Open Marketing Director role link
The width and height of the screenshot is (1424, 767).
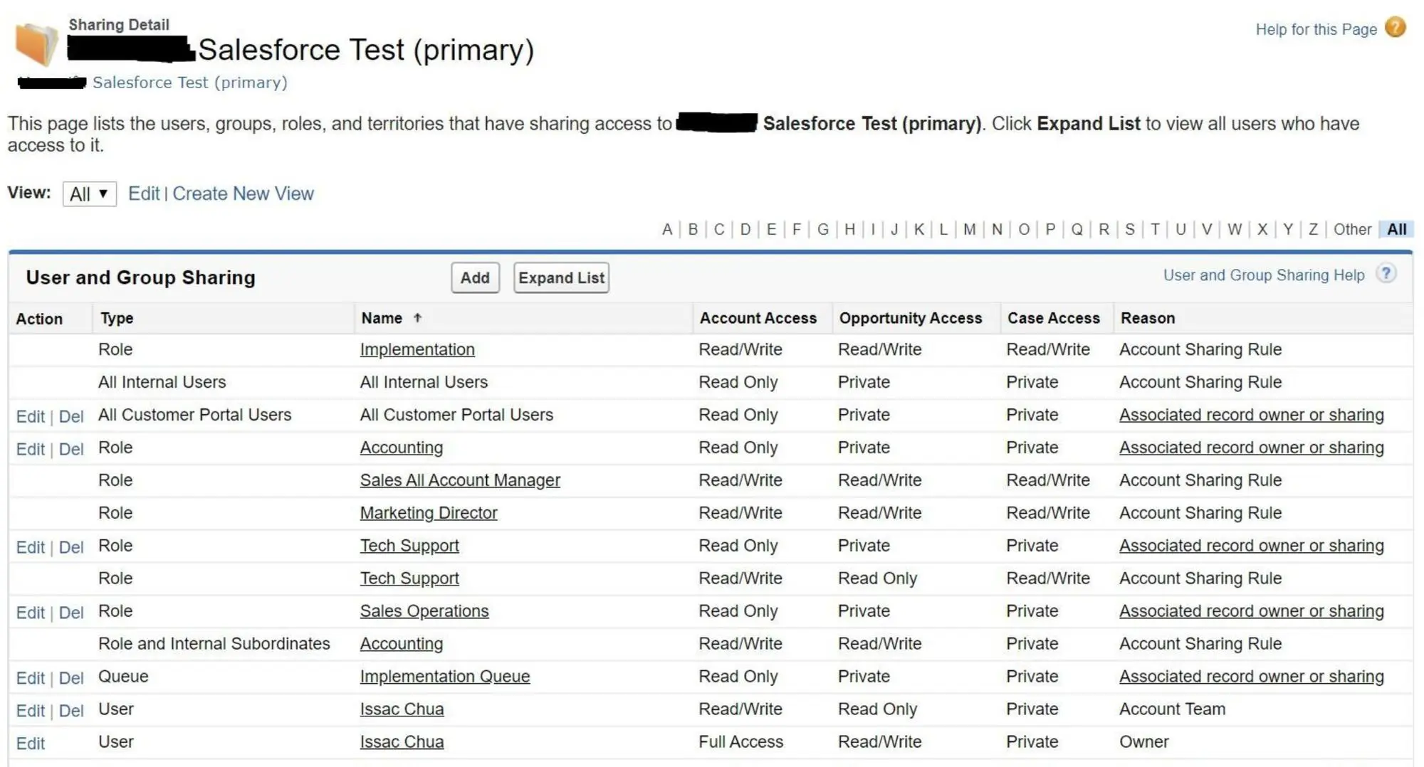click(429, 513)
